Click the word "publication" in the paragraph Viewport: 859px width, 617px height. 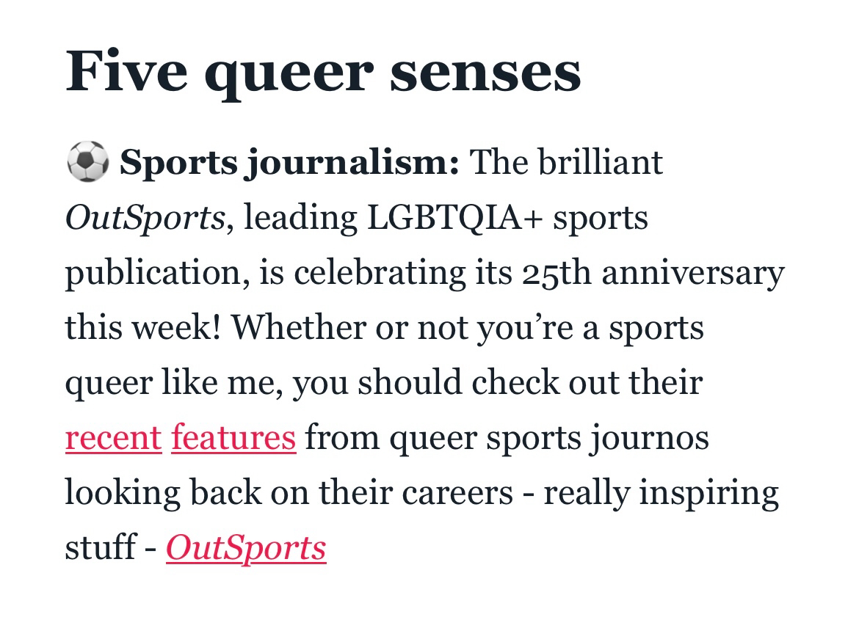click(153, 273)
